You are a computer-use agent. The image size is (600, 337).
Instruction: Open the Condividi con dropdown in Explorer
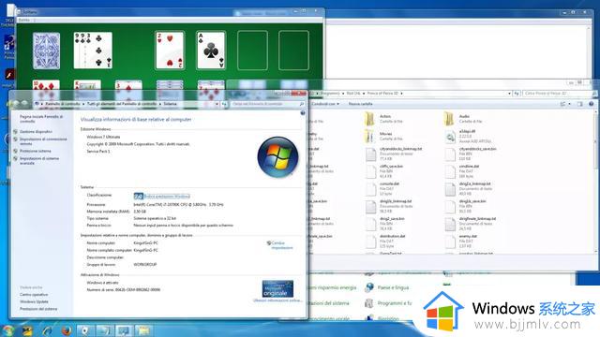pyautogui.click(x=325, y=104)
